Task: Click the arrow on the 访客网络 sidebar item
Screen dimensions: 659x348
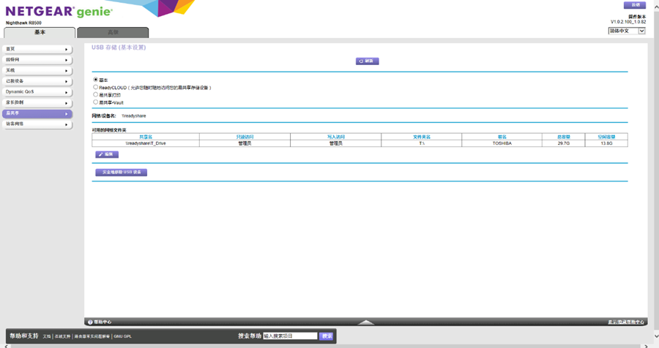Action: (67, 124)
